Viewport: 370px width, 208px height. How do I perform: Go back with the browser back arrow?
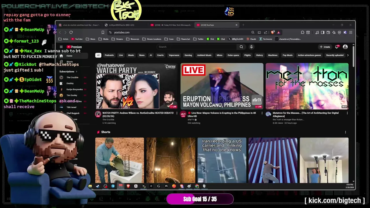(60, 32)
